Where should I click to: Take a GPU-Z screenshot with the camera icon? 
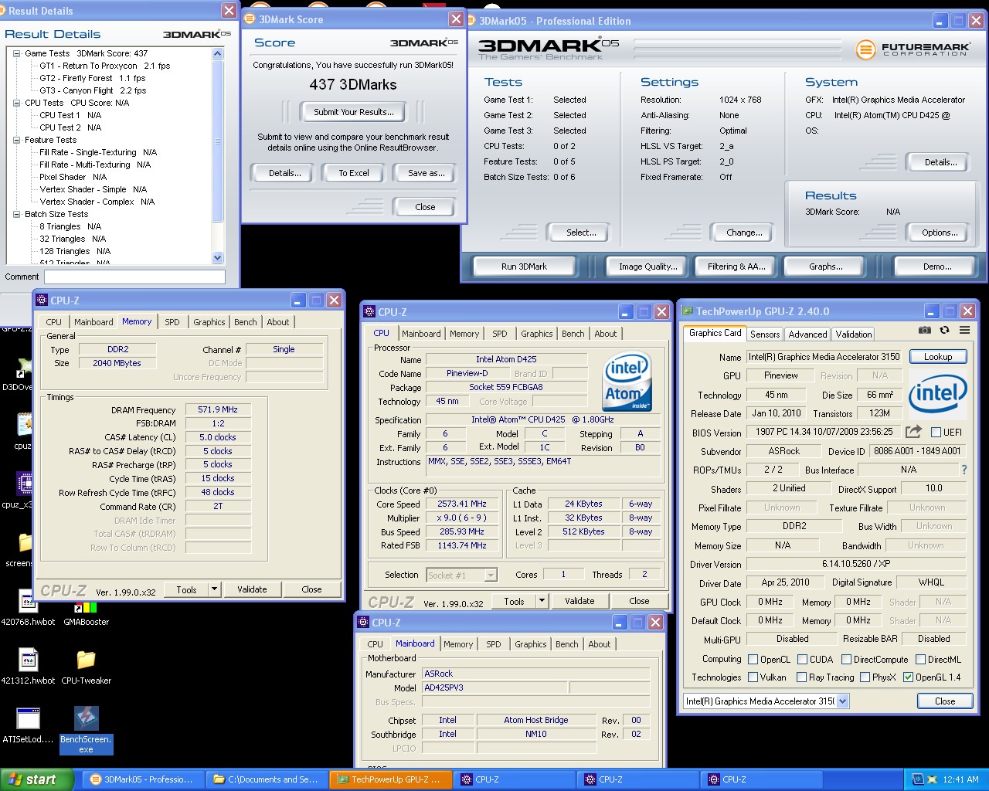[x=924, y=331]
